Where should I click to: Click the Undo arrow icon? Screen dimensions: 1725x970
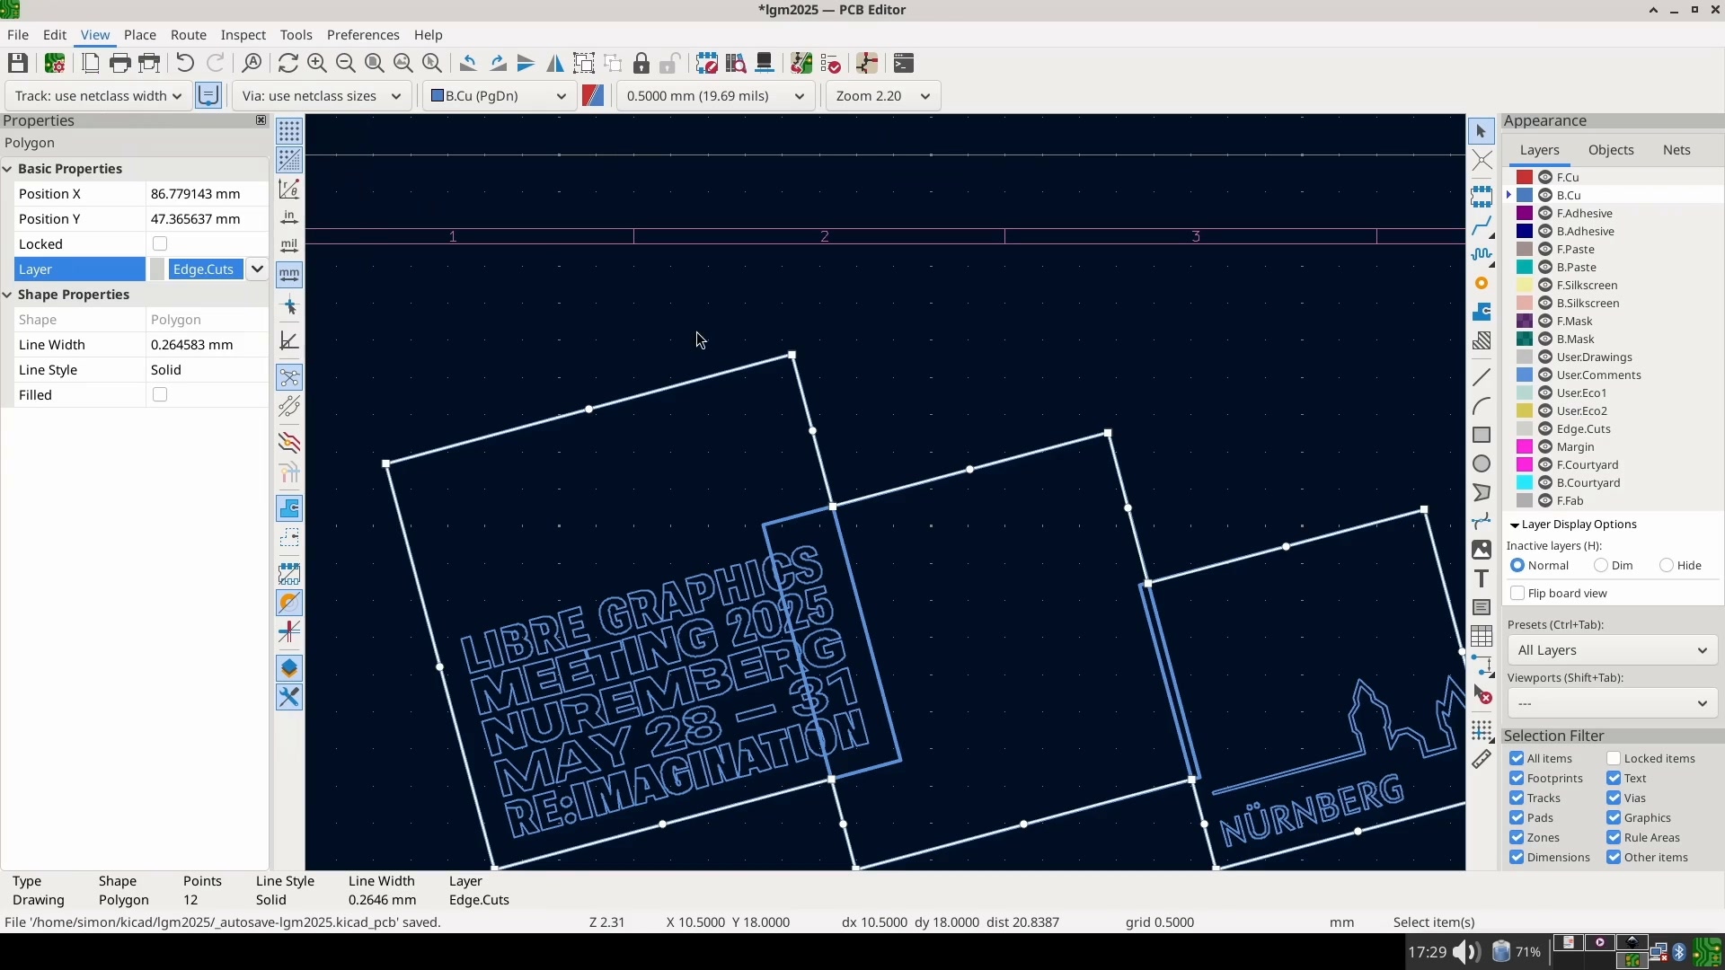pyautogui.click(x=185, y=63)
